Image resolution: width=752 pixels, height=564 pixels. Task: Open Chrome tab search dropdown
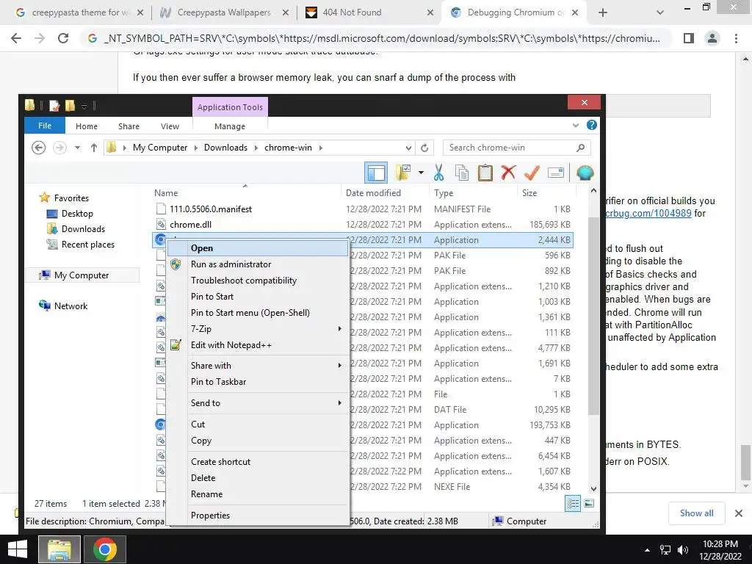point(660,12)
